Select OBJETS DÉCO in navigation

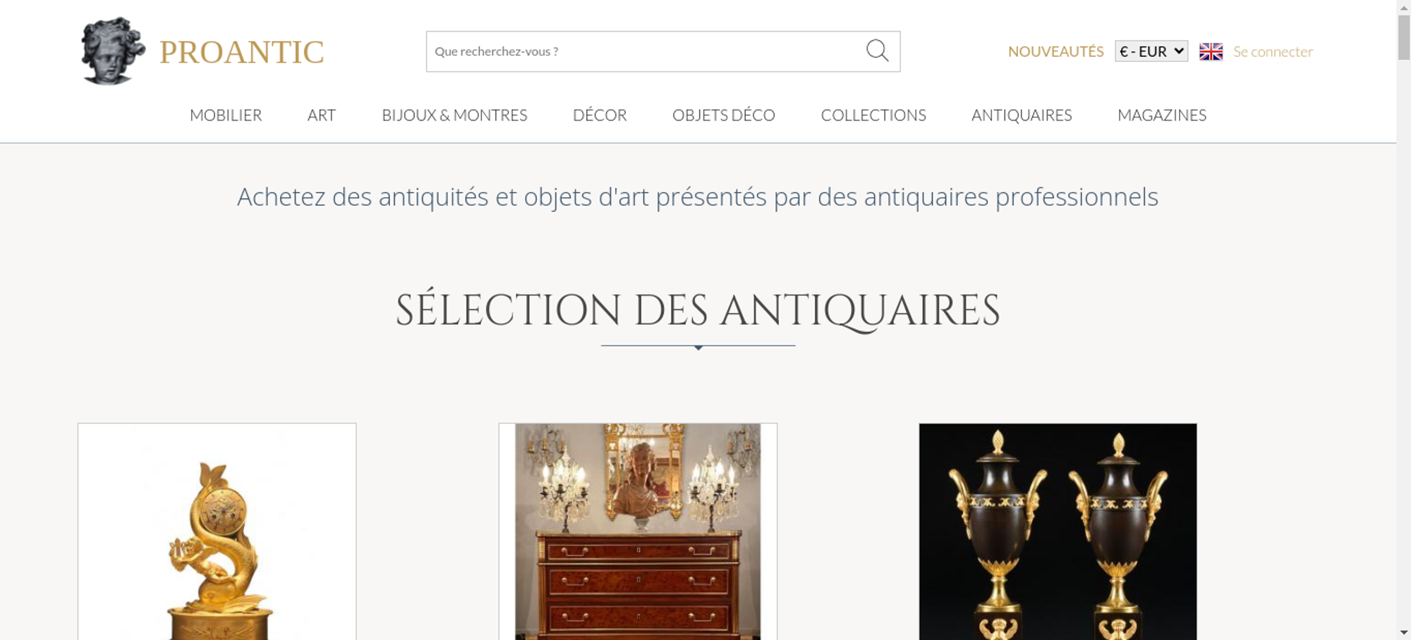click(x=724, y=115)
